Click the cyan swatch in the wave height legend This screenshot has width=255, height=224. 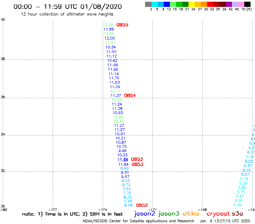click(155, 4)
